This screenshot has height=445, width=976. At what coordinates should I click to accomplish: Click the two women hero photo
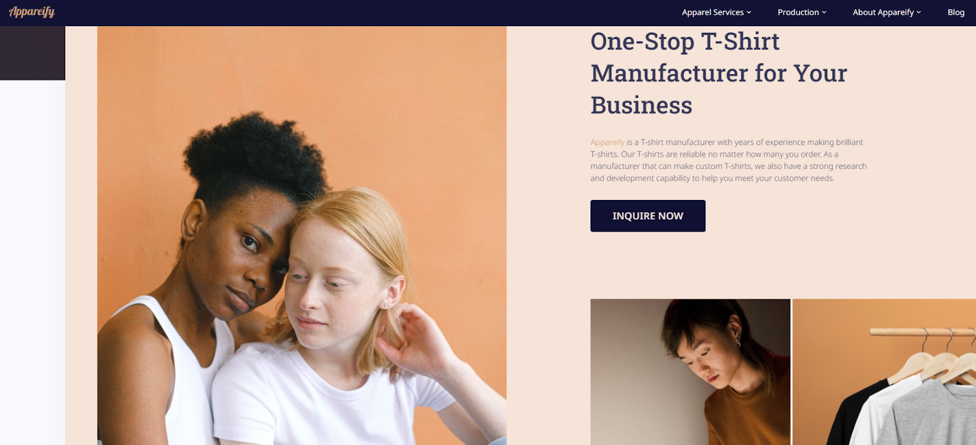pos(302,235)
